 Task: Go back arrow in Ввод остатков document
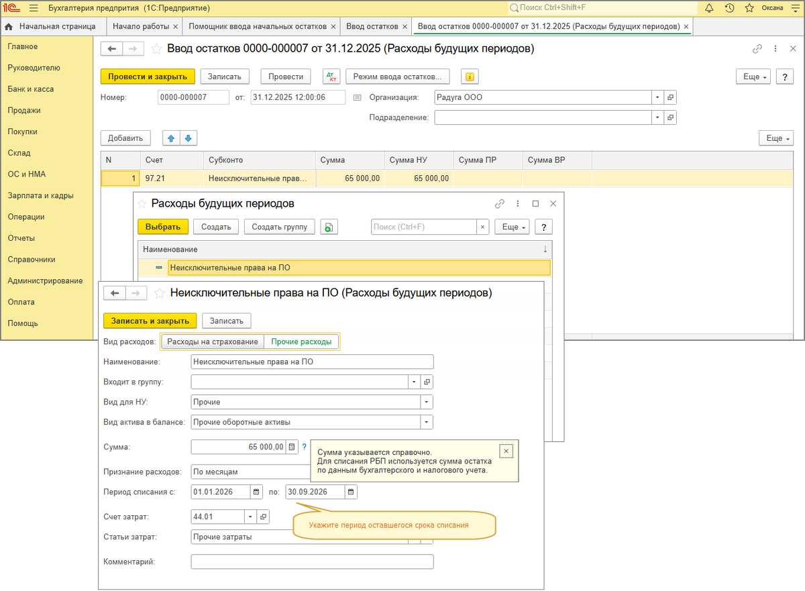[x=112, y=49]
